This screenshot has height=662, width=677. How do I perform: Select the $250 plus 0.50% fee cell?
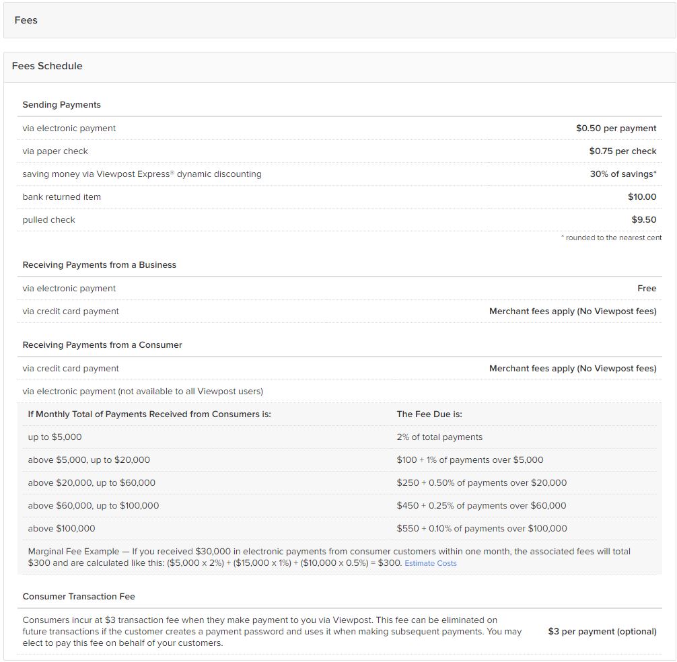coord(483,482)
